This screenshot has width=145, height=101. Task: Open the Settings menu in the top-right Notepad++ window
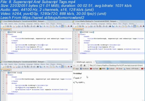click(109, 24)
